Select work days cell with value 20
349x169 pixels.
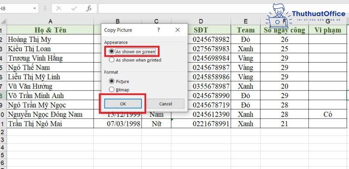tap(284, 86)
